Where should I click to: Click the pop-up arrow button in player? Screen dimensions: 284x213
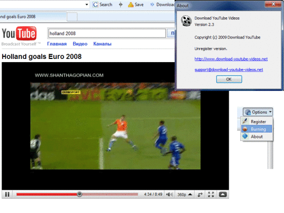point(223,195)
